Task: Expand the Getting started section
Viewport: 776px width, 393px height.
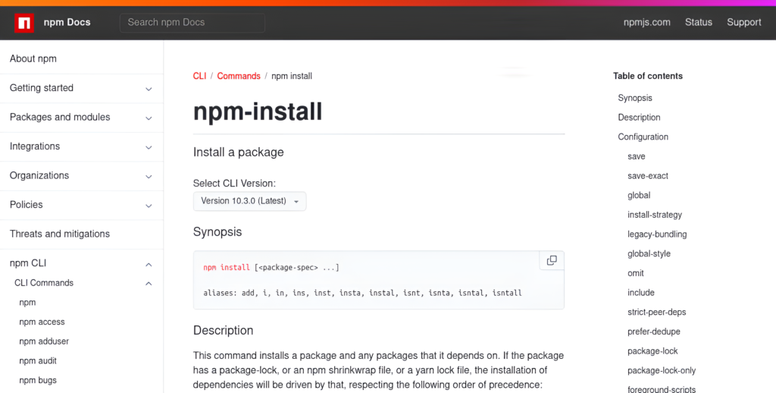Action: pyautogui.click(x=149, y=89)
